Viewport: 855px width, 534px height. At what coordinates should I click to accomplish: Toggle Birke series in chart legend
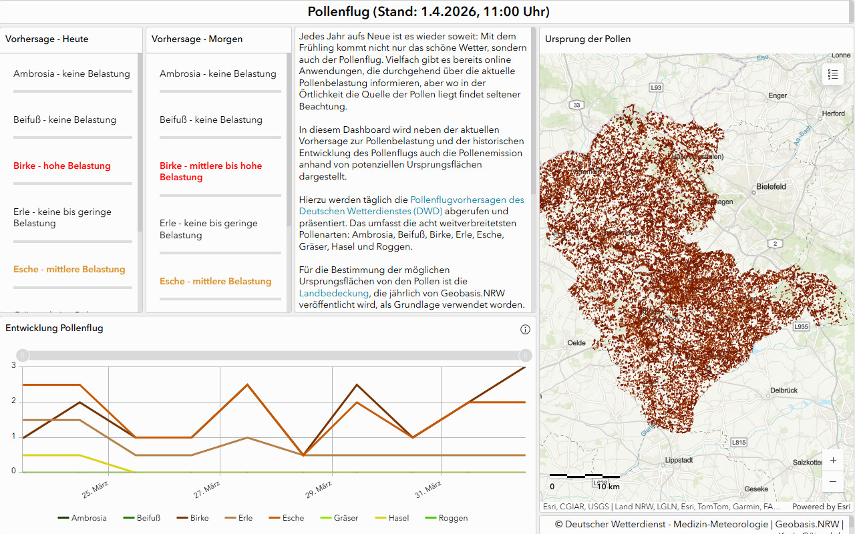point(193,518)
